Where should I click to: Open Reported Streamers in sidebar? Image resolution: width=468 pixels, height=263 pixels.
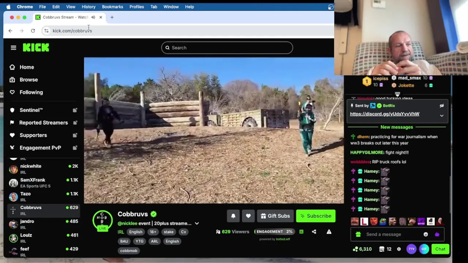(44, 123)
